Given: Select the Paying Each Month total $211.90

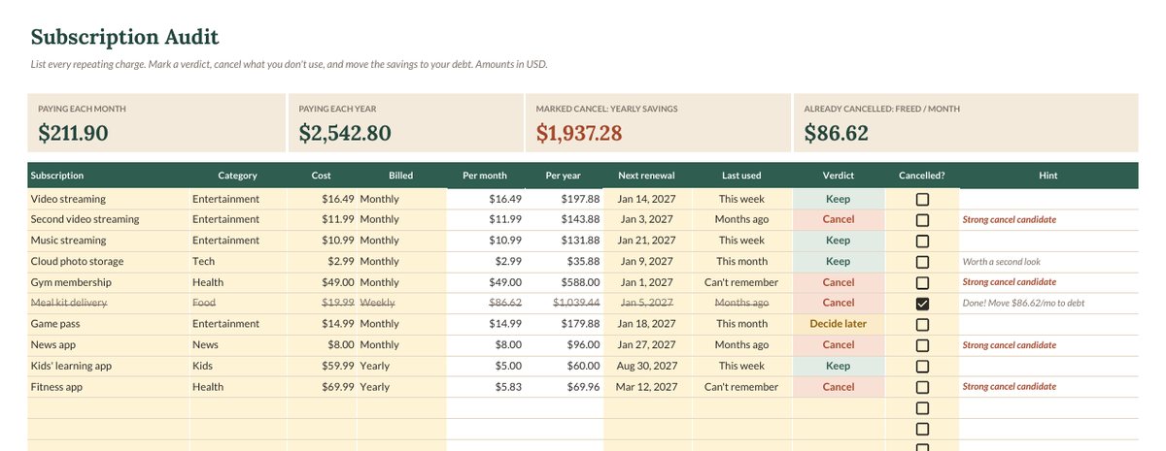Looking at the screenshot, I should 73,134.
